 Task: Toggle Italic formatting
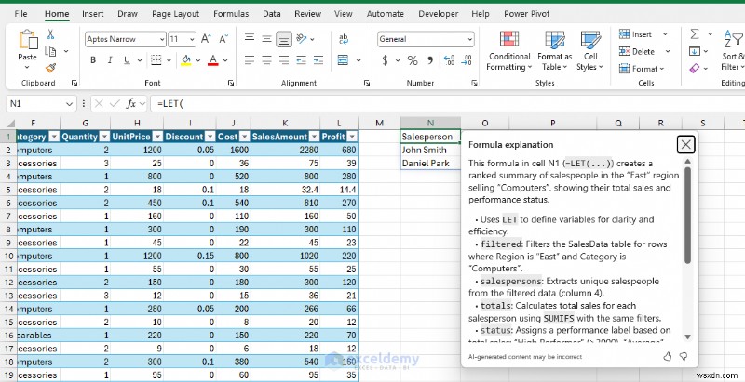110,60
